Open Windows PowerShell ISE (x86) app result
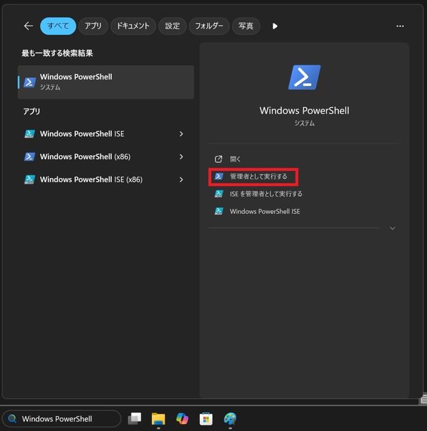 pyautogui.click(x=106, y=180)
